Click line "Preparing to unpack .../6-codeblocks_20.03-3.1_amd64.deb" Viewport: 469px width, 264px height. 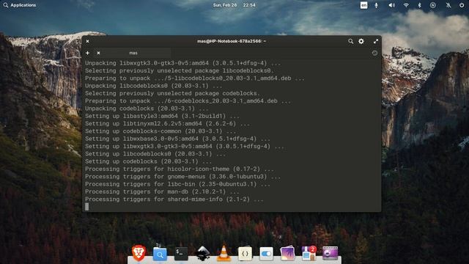[188, 101]
